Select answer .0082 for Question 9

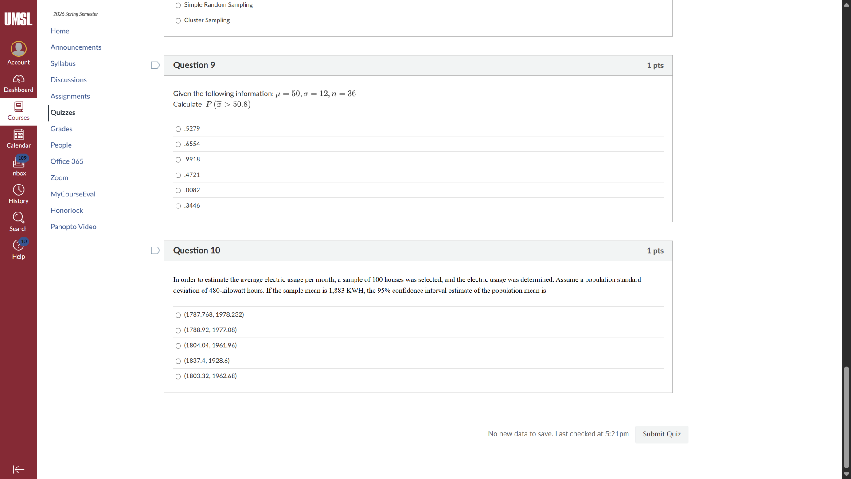[x=178, y=191]
